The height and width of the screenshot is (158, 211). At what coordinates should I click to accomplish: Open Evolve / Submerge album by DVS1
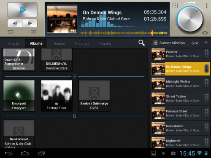[x=94, y=96]
